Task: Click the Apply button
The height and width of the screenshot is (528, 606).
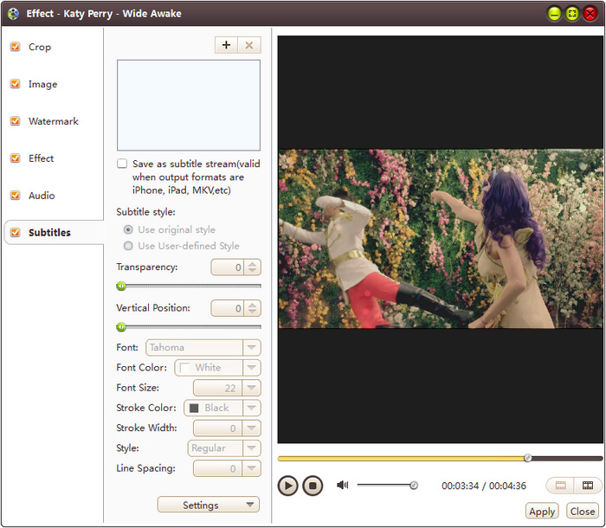Action: coord(542,512)
